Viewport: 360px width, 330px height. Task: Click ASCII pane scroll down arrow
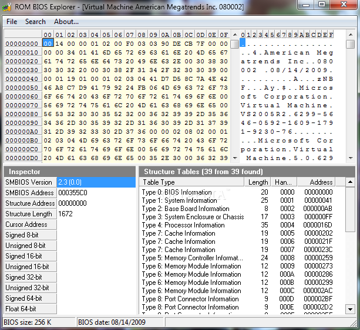coord(351,158)
